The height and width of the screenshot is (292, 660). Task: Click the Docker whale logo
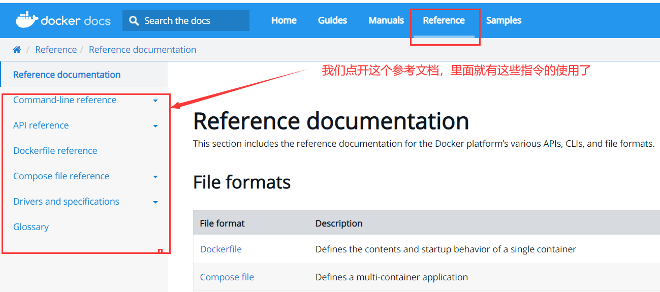[26, 20]
